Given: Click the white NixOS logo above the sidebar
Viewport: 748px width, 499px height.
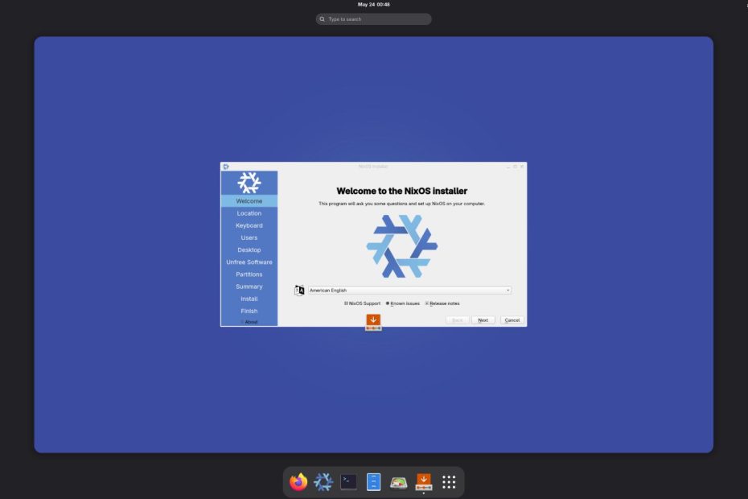Looking at the screenshot, I should click(x=249, y=183).
